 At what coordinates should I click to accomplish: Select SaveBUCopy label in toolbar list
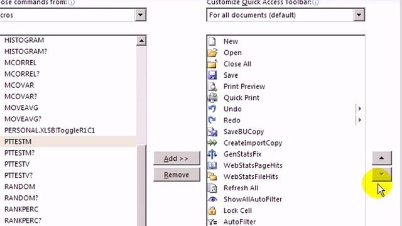coord(244,131)
